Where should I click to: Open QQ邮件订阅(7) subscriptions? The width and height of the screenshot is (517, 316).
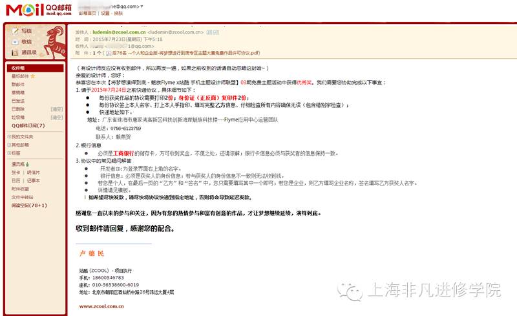(x=28, y=125)
